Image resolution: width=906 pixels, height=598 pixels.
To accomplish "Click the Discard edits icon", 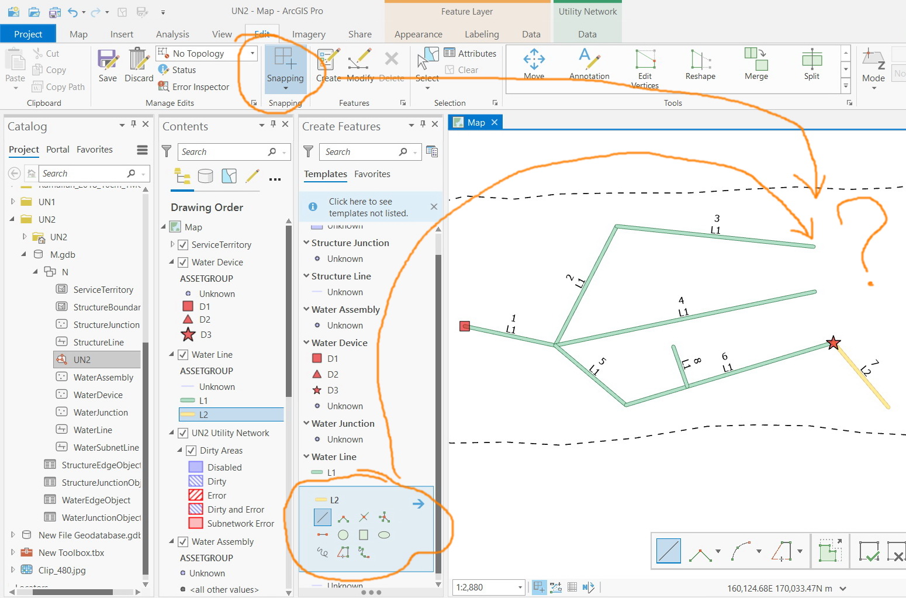I will tap(139, 65).
